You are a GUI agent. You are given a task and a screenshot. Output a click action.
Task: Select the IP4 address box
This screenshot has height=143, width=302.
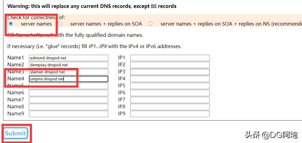(170, 79)
